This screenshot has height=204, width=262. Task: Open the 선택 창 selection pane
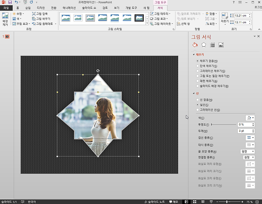coord(183,24)
